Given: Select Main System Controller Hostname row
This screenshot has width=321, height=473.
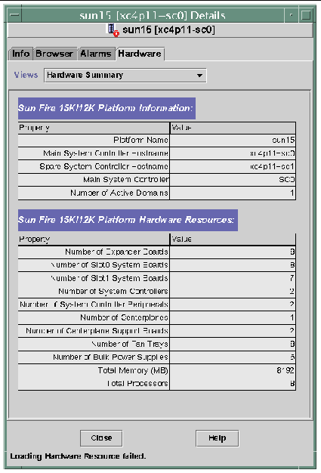Looking at the screenshot, I should pyautogui.click(x=157, y=153).
